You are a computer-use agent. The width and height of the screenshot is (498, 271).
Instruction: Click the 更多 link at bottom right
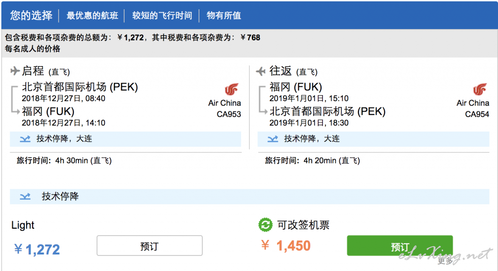click(445, 261)
